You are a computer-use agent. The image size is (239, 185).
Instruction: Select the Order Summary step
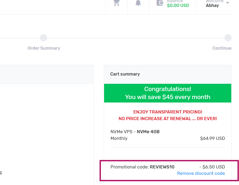coord(44,48)
